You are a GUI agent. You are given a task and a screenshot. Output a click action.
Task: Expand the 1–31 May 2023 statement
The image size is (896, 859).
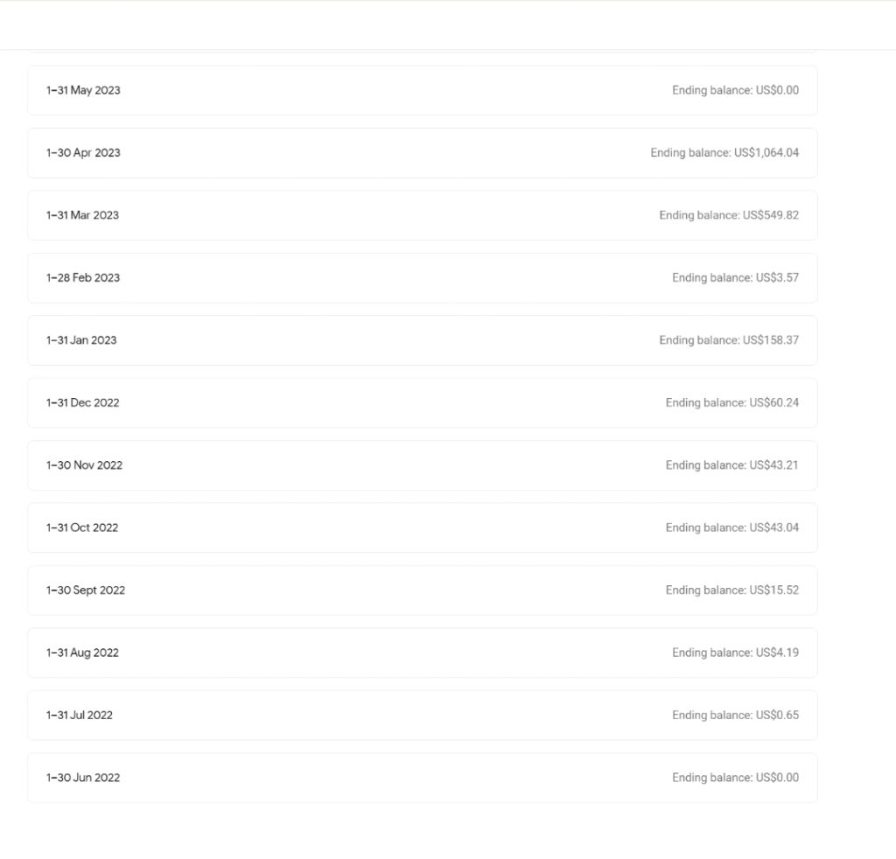[x=83, y=90]
